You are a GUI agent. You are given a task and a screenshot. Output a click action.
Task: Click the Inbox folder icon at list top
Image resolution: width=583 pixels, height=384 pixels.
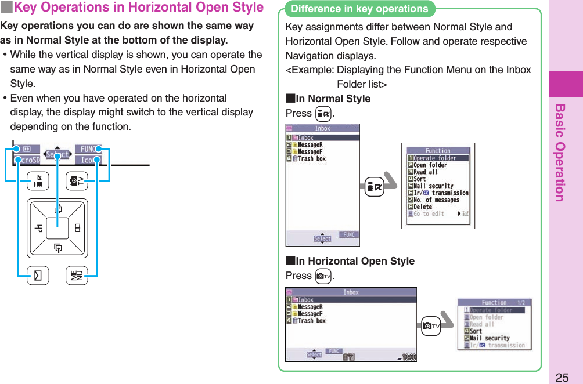(x=297, y=136)
